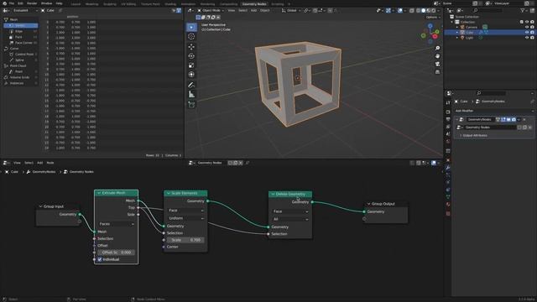Click the outliner filter funnel icon

(x=522, y=11)
